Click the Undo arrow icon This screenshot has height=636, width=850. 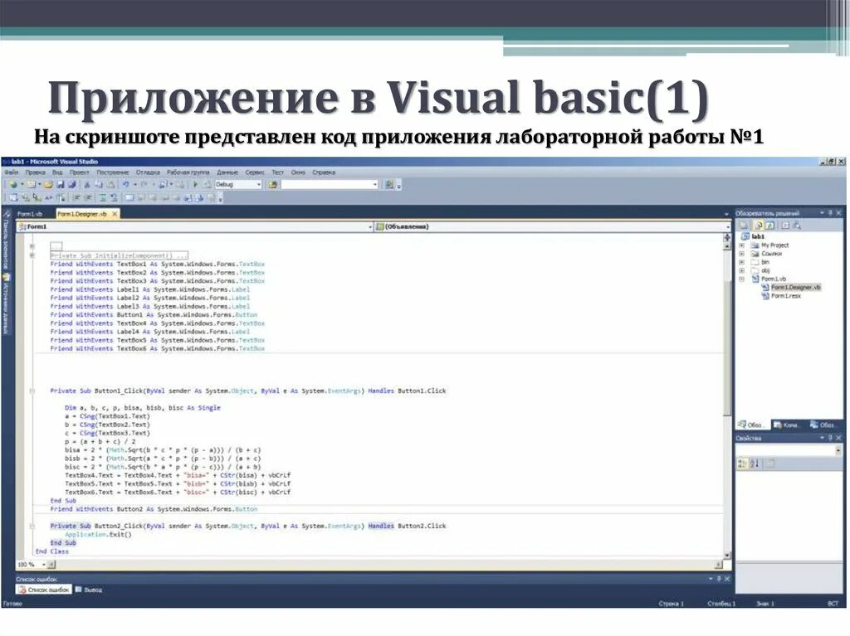(126, 185)
